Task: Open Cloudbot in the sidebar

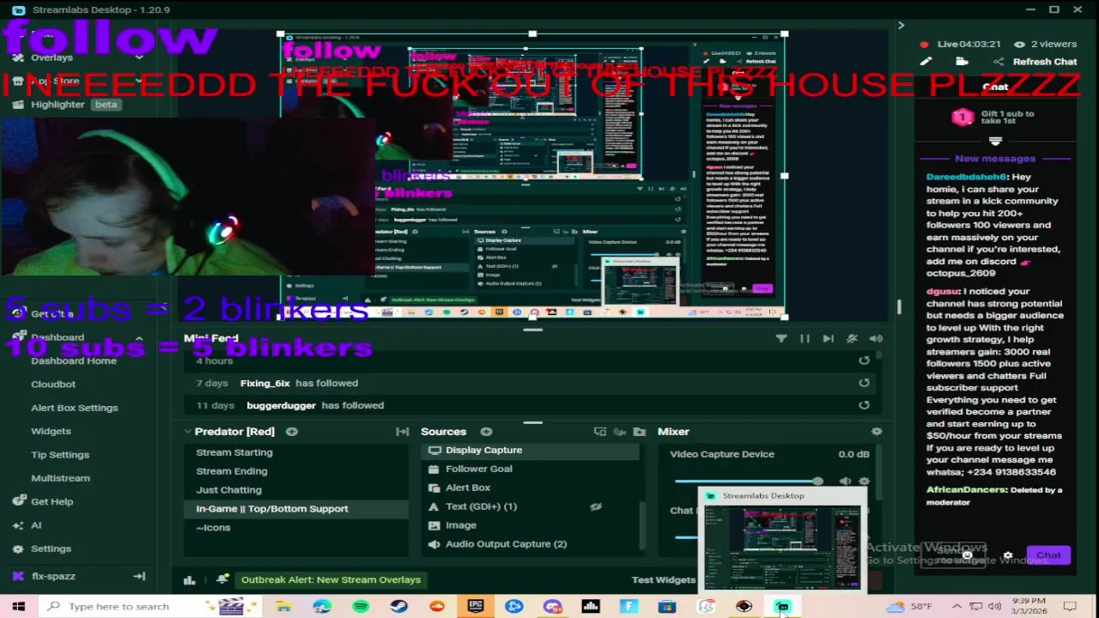Action: 53,385
